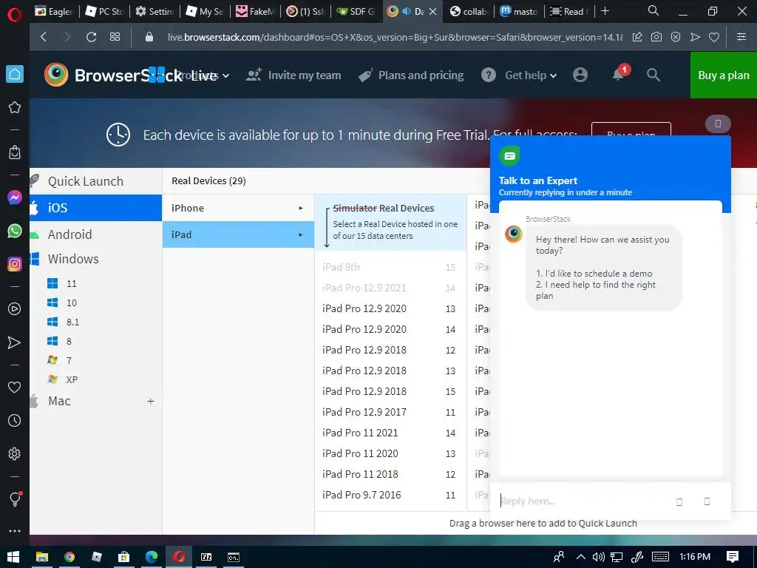Choose iPad Pro 11 2021 version 14
757x568 pixels.
[x=390, y=433]
